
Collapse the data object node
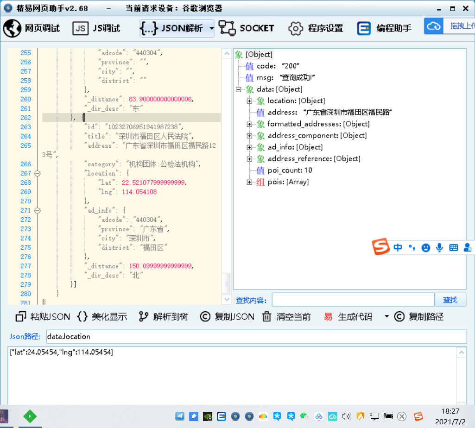(x=239, y=89)
